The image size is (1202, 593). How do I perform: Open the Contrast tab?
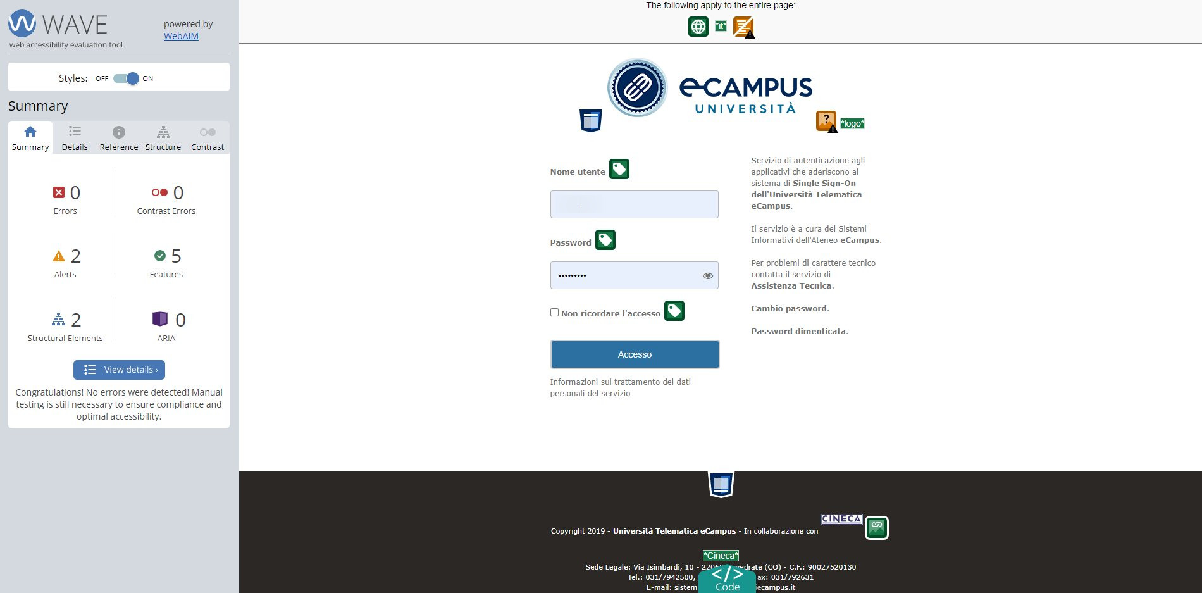click(x=207, y=138)
